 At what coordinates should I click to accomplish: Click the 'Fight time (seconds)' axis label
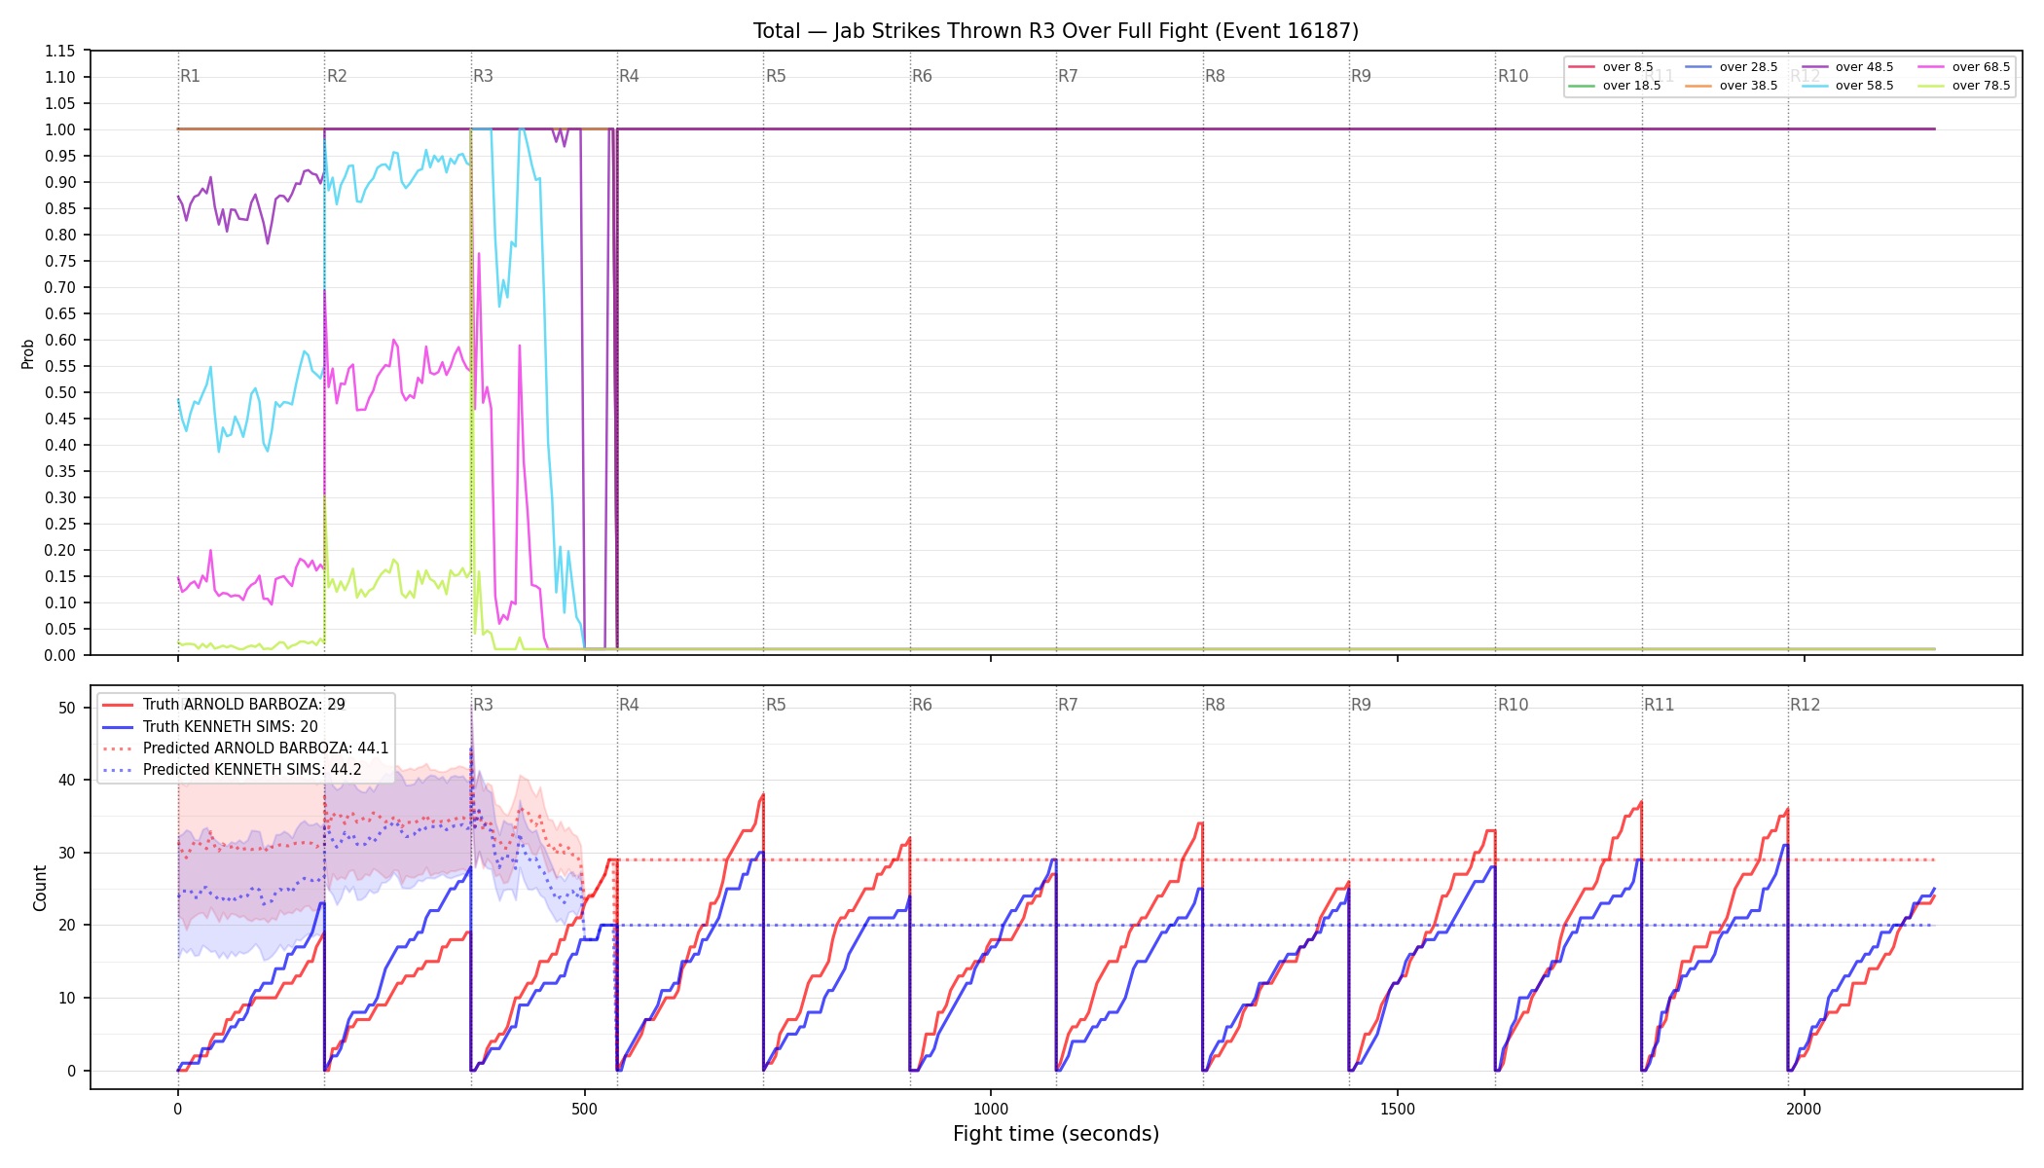click(x=1056, y=1134)
